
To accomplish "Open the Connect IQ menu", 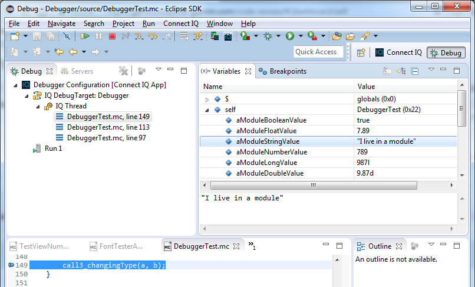I will tap(181, 24).
